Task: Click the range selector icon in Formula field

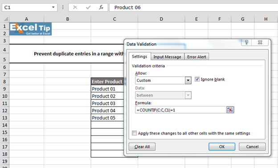Action: pos(230,110)
